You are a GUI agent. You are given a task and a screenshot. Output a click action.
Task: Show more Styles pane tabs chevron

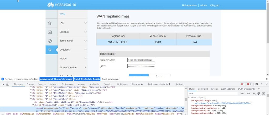259,89
